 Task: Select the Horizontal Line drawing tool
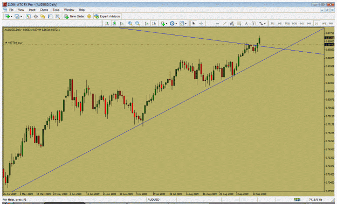[217, 23]
